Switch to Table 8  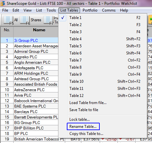pyautogui.click(x=103, y=67)
